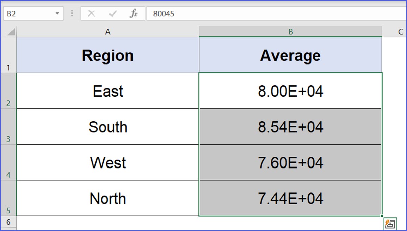Open the Quick Analysis icon below the selection
407x231 pixels.
pos(390,224)
